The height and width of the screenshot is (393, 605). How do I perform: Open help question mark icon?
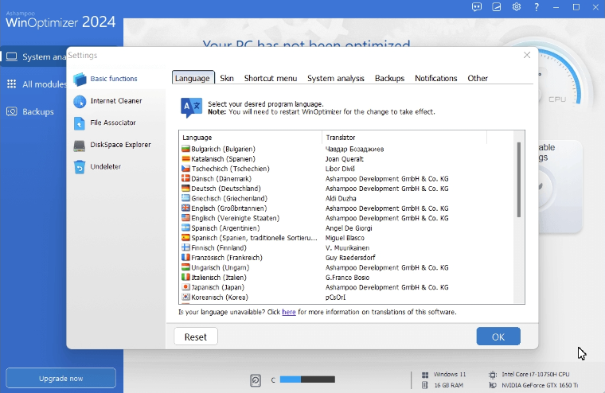[x=537, y=7]
